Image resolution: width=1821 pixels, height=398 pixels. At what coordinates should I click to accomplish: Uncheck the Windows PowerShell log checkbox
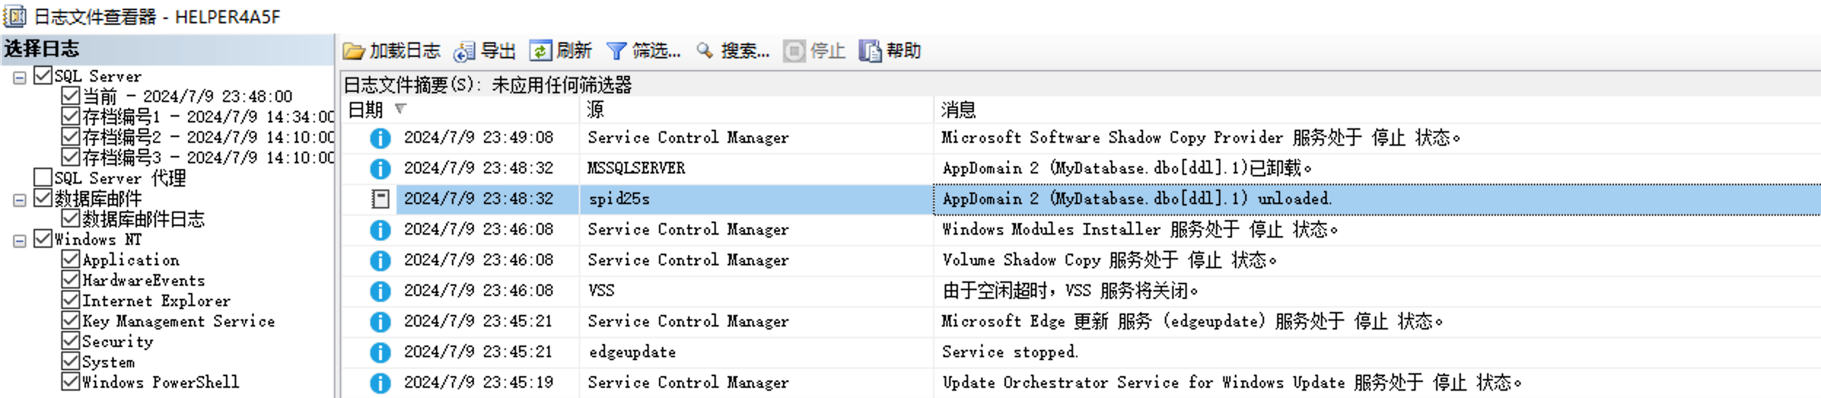pos(71,382)
